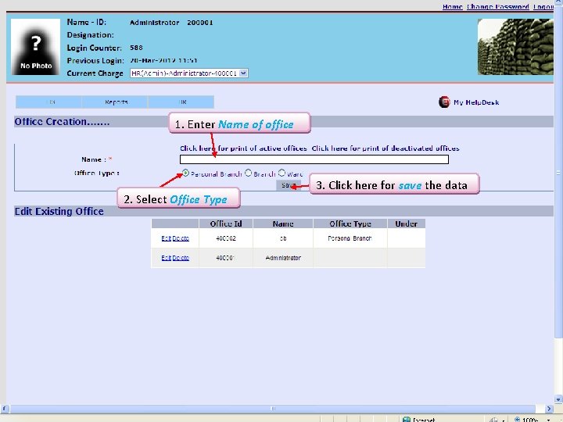Click Edit for Administrator office row

point(166,258)
